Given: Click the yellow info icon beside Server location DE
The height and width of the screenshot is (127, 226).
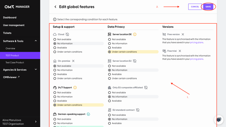Looking at the screenshot, I should pyautogui.click(x=135, y=34).
